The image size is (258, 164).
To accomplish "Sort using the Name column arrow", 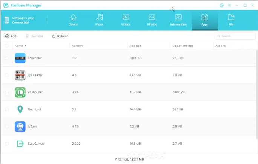I will [26, 46].
